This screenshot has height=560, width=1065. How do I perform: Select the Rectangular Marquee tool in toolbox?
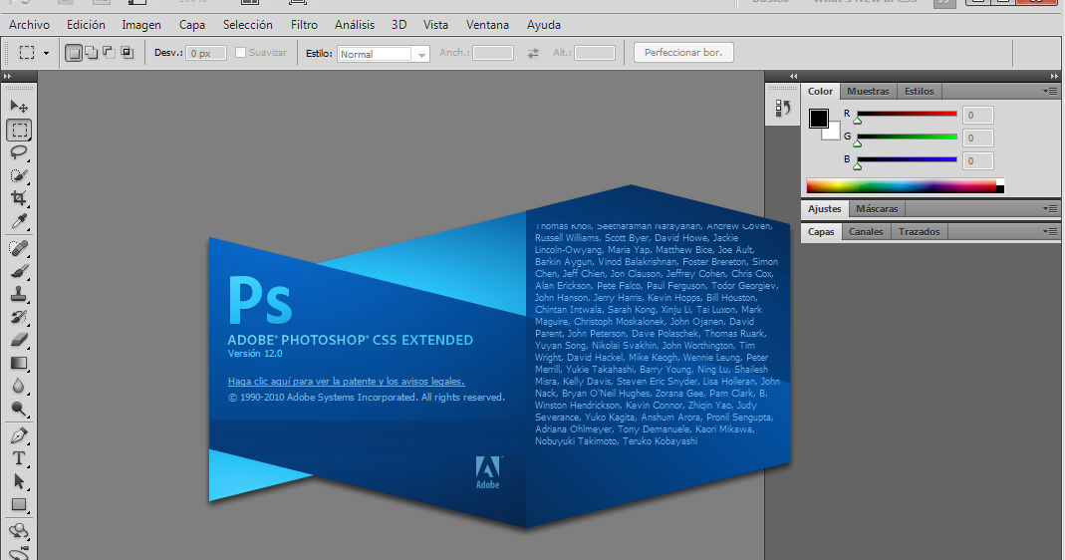coord(19,130)
